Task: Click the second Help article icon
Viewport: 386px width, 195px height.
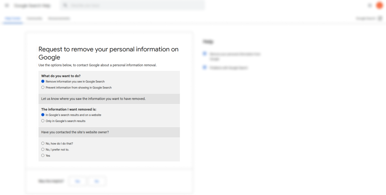Action: (205, 68)
